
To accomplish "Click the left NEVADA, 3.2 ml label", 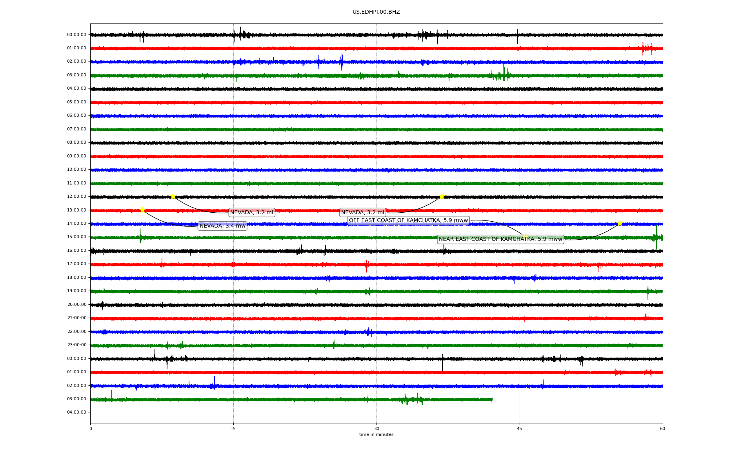I will tap(251, 212).
